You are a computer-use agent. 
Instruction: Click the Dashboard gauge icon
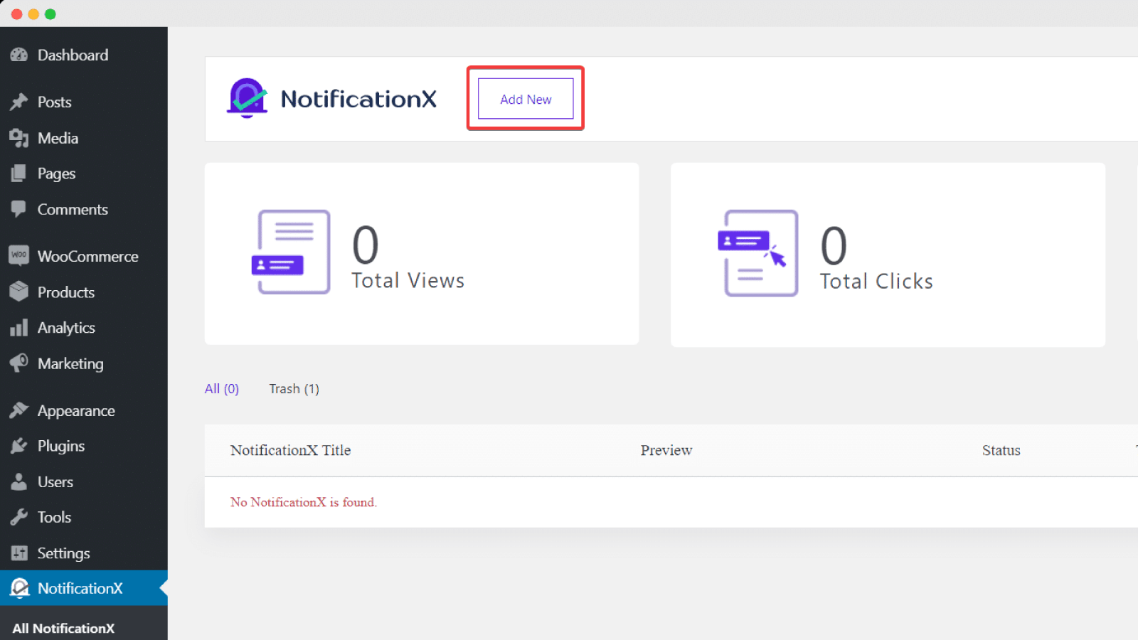19,55
